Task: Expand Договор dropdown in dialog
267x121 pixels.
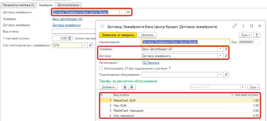Action: (x=220, y=56)
